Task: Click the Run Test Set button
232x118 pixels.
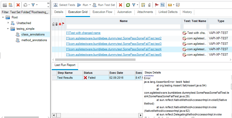Action: click(104, 5)
